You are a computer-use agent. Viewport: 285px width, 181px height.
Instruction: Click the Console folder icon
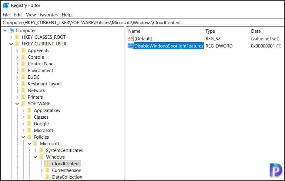point(23,57)
